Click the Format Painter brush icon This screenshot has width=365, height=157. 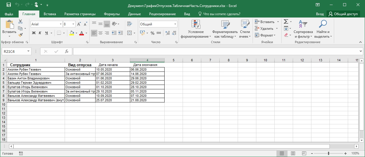point(20,35)
